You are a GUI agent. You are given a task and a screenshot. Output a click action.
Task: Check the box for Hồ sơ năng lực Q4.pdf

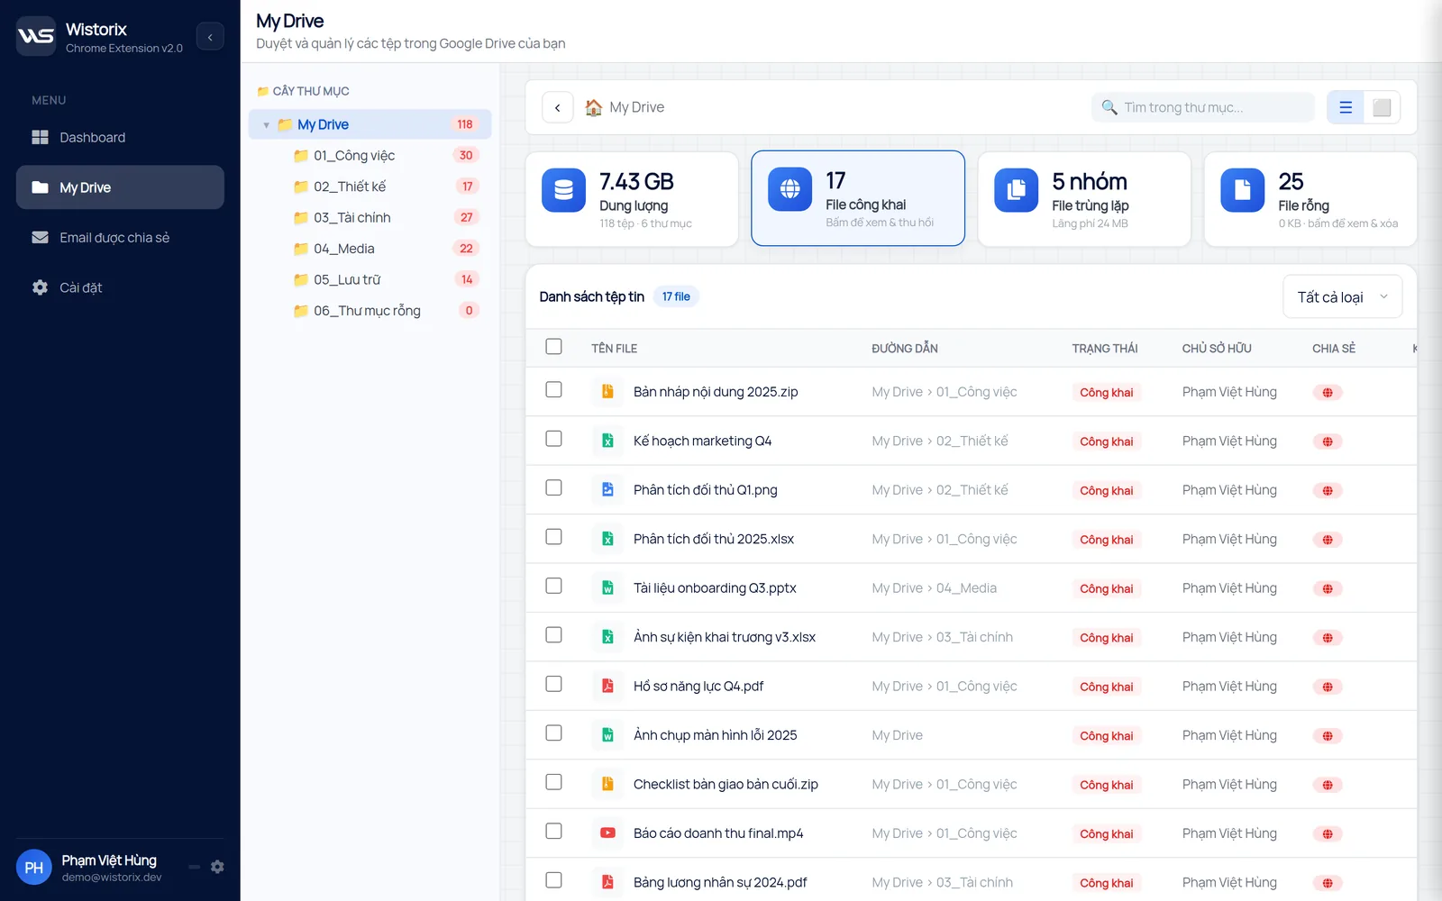pos(553,685)
